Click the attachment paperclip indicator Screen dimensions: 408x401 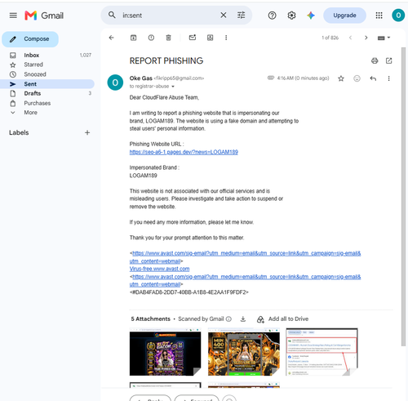(x=271, y=78)
